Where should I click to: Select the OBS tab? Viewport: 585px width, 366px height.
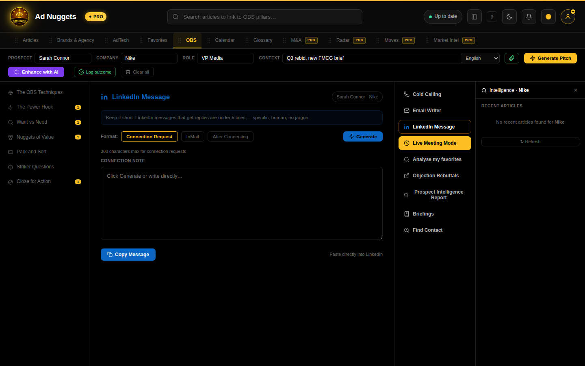click(187, 40)
